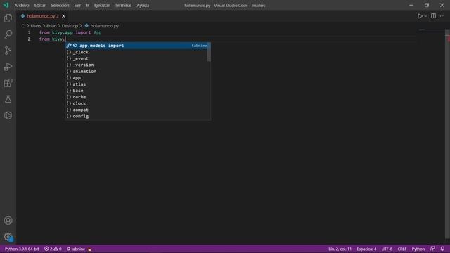The image size is (450, 253).
Task: Open the Search view in activity bar
Action: point(8,34)
